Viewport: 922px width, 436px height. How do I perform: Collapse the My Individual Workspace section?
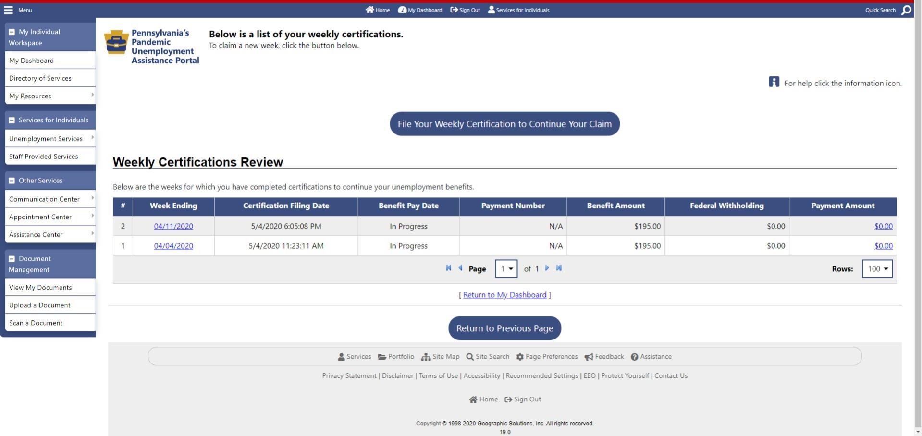[12, 32]
